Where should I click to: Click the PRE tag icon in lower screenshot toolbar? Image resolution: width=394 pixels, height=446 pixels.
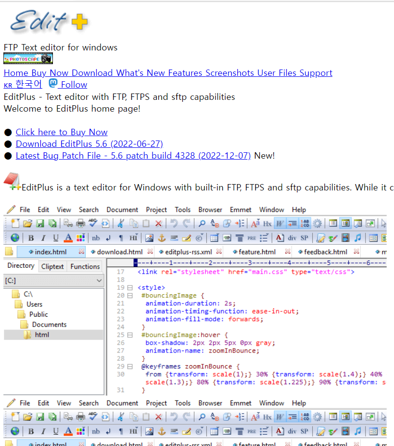(252, 431)
